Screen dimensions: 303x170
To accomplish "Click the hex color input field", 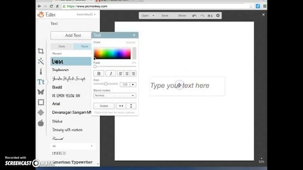I will [x=131, y=42].
